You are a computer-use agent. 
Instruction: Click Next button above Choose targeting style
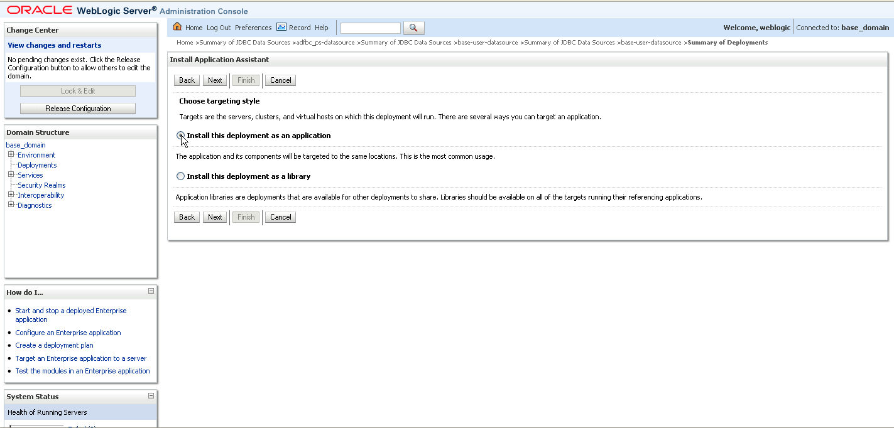(215, 80)
